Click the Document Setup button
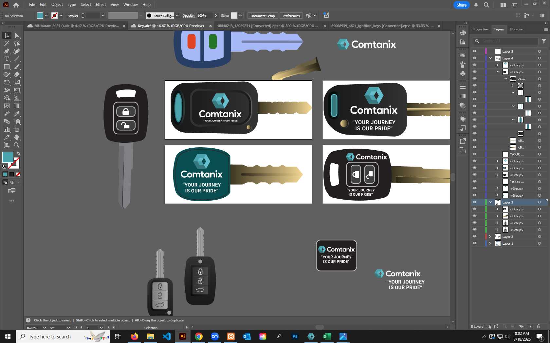The width and height of the screenshot is (550, 343). [x=263, y=16]
